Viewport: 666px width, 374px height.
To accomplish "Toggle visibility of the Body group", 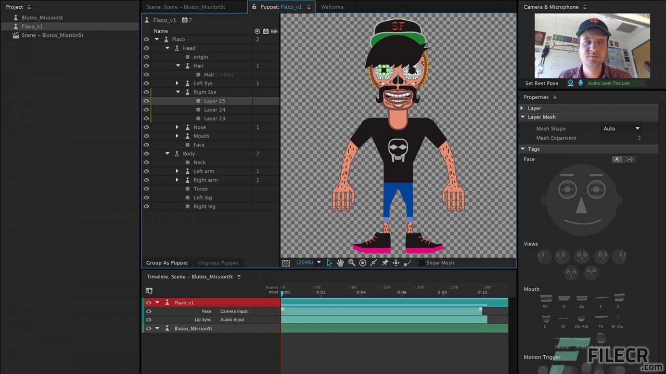I will click(x=146, y=153).
